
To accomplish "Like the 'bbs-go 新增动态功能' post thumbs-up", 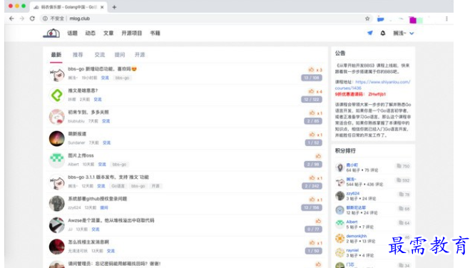I will pos(311,70).
